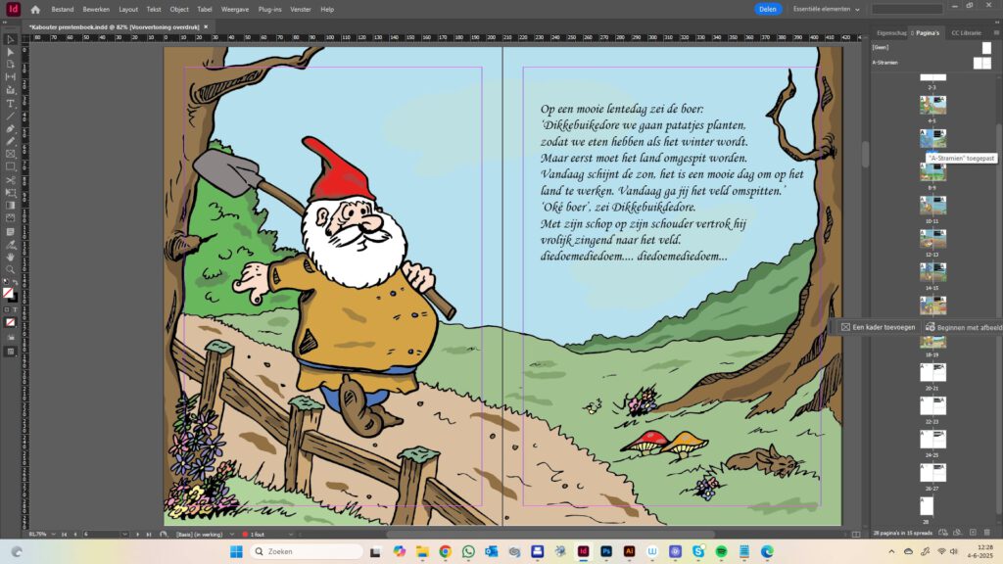Click the search field in the top bar
The height and width of the screenshot is (564, 1003).
click(x=907, y=9)
